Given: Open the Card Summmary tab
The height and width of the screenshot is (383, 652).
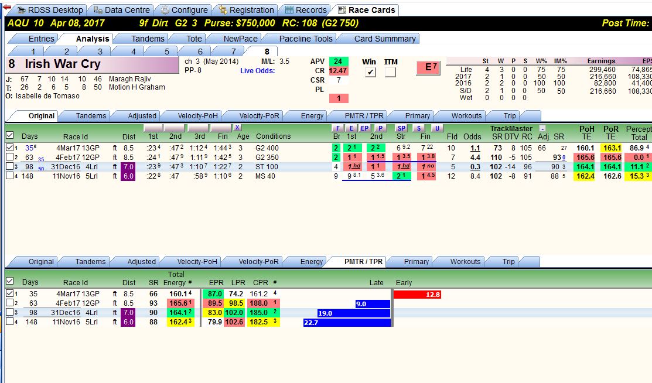Looking at the screenshot, I should tap(385, 39).
